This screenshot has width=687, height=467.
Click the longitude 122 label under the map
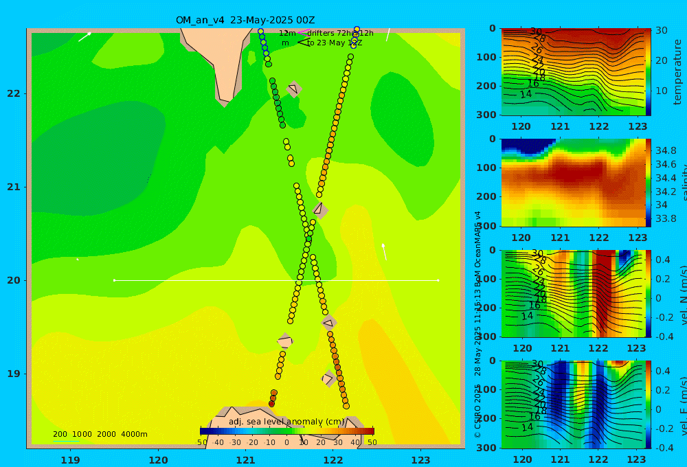click(333, 460)
